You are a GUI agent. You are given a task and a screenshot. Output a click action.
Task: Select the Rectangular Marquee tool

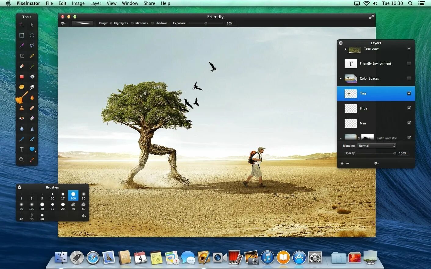tap(22, 35)
